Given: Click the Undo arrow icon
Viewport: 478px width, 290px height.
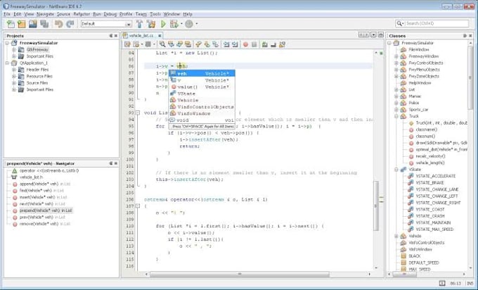Looking at the screenshot, I should coord(58,24).
